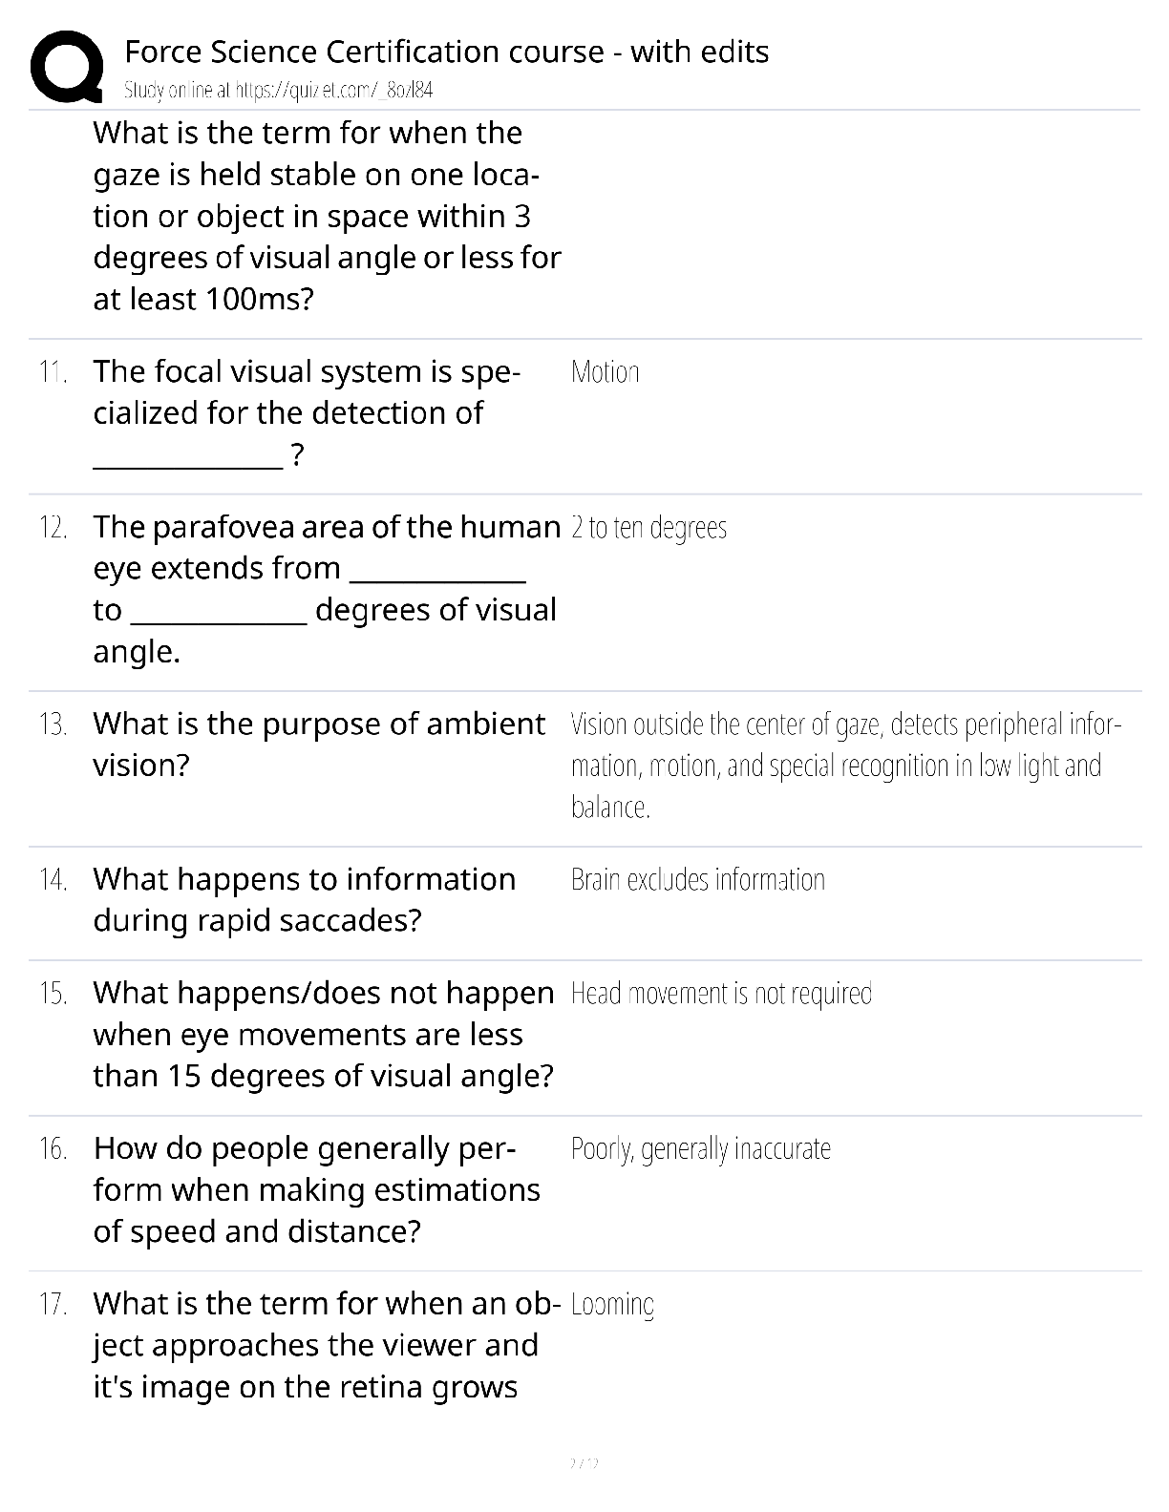The image size is (1169, 1512).
Task: Click question 12 about parafovea area
Action: [x=327, y=588]
